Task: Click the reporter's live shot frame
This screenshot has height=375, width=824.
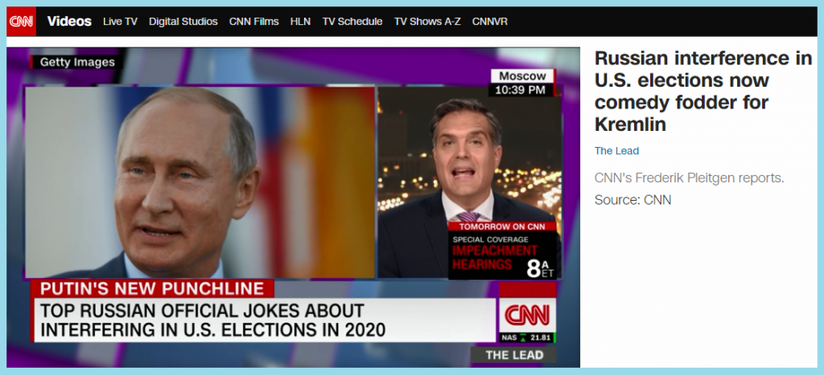Action: point(469,182)
